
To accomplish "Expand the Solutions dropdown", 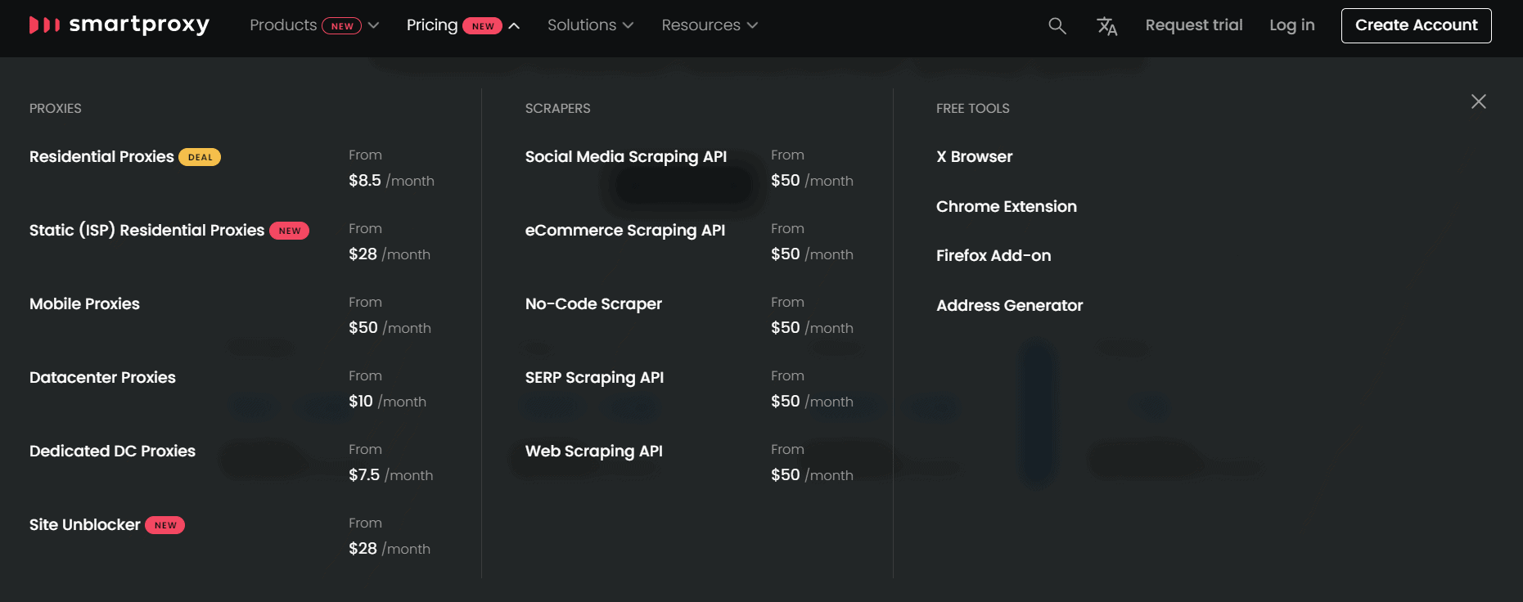I will point(590,25).
